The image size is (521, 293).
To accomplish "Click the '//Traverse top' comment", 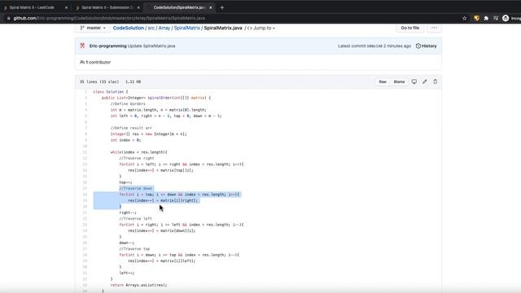I will pyautogui.click(x=134, y=249).
